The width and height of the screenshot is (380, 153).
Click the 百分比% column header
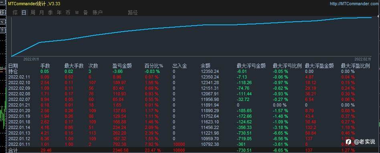click(154, 66)
